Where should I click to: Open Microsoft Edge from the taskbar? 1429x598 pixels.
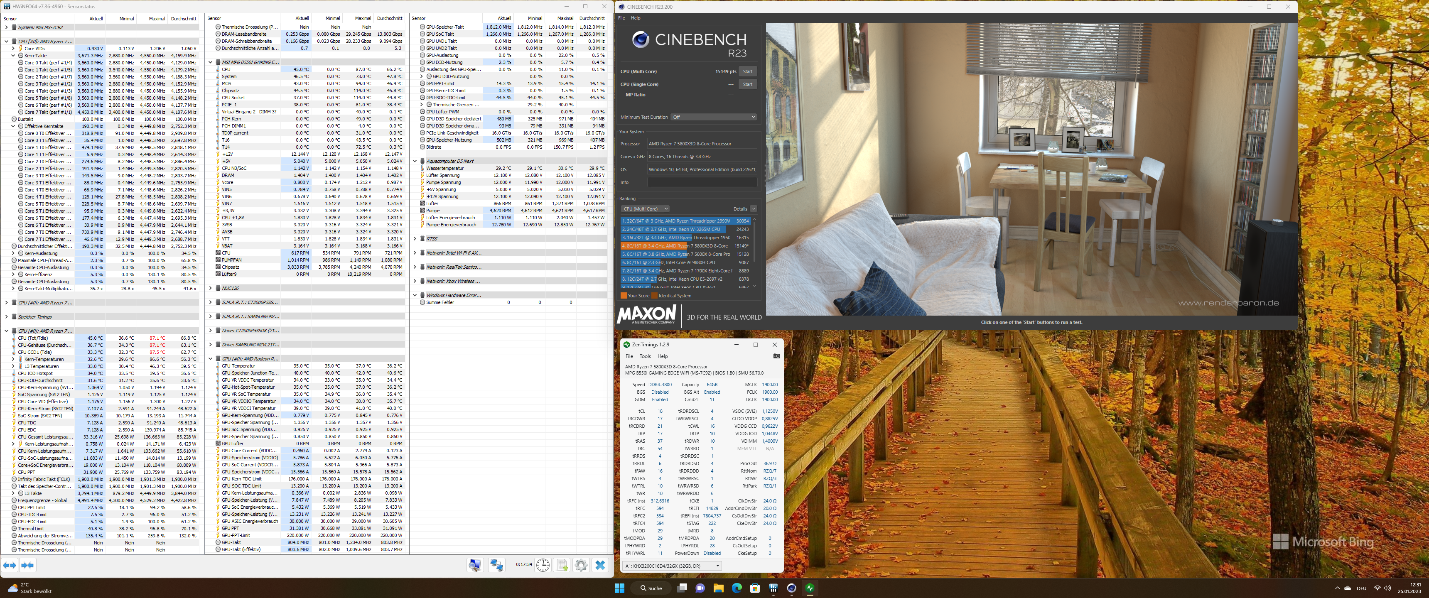click(737, 588)
